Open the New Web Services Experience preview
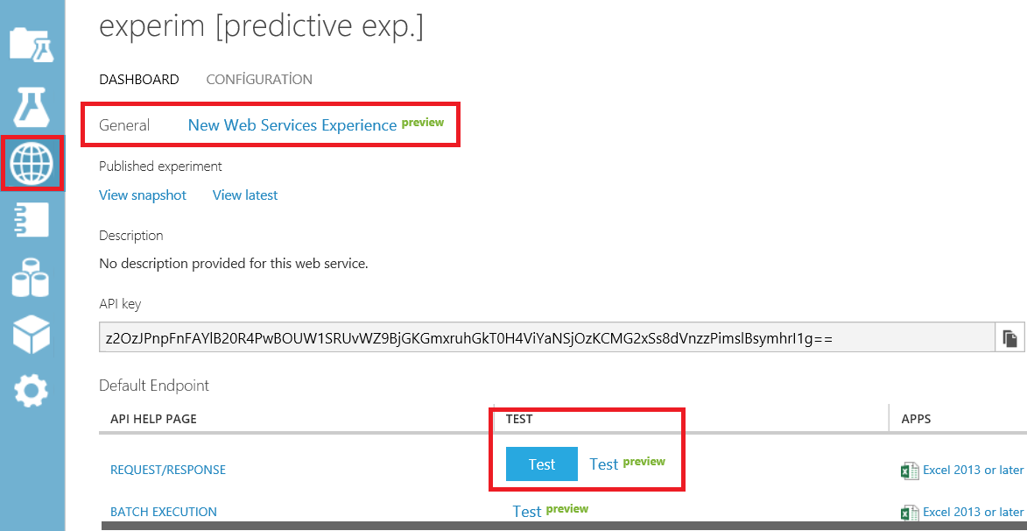Screen dimensions: 1027x531 point(292,125)
